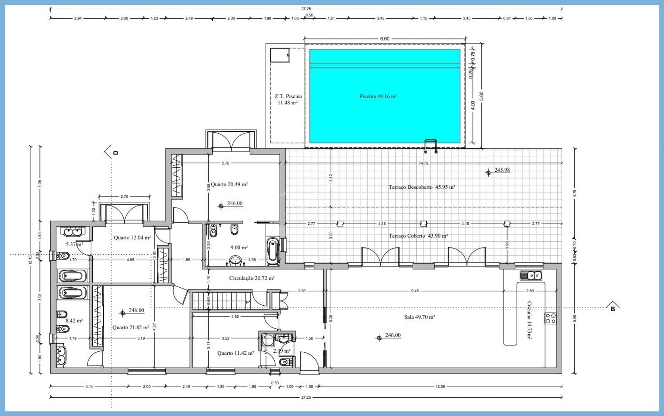Click the 2.99 m² bathroom area label
Viewport: 664px width, 416px height.
(282, 351)
